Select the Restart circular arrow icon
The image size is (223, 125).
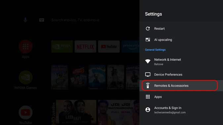(148, 29)
